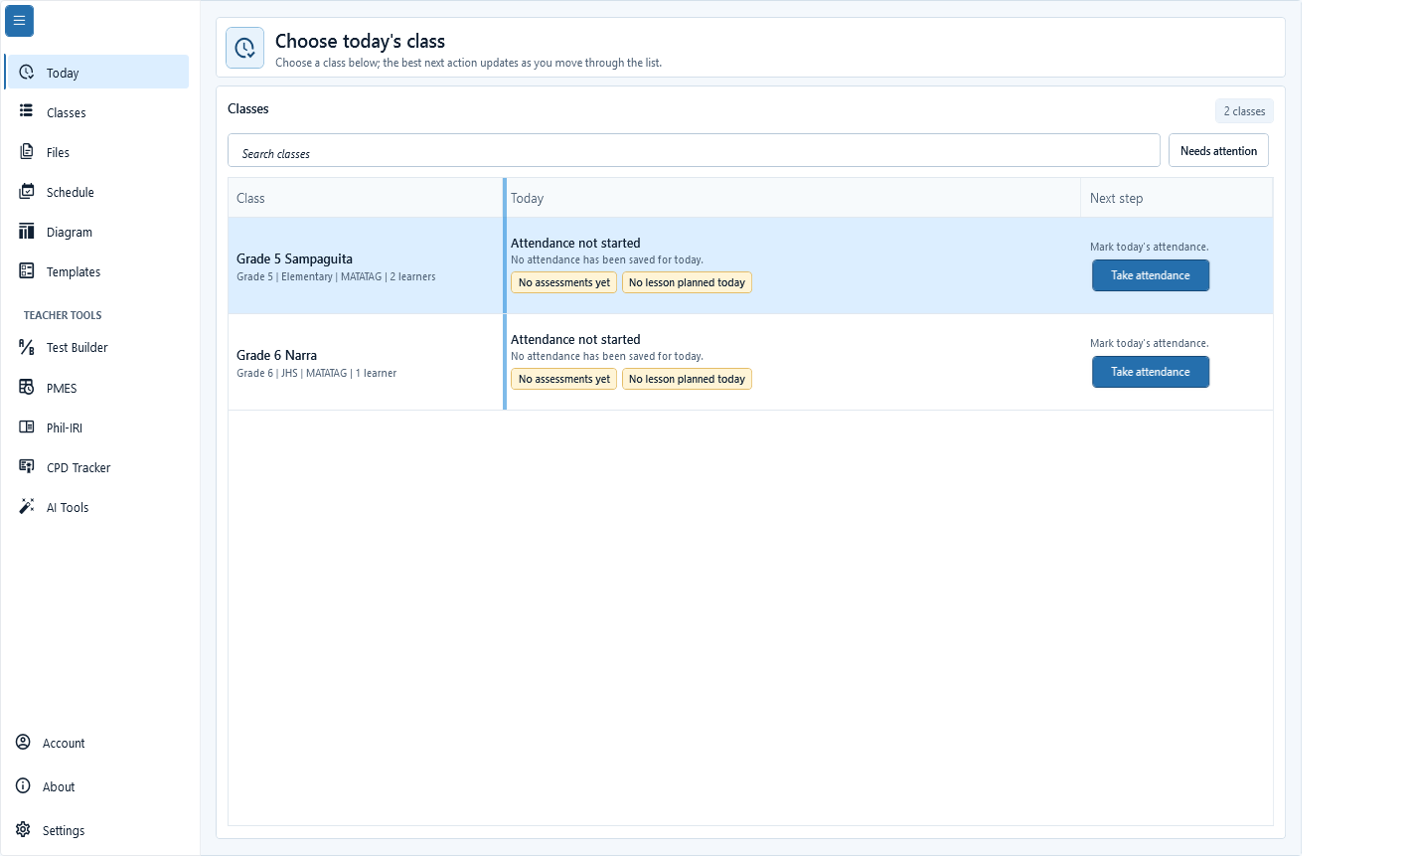Image resolution: width=1415 pixels, height=856 pixels.
Task: Open the Today page
Action: (x=96, y=72)
